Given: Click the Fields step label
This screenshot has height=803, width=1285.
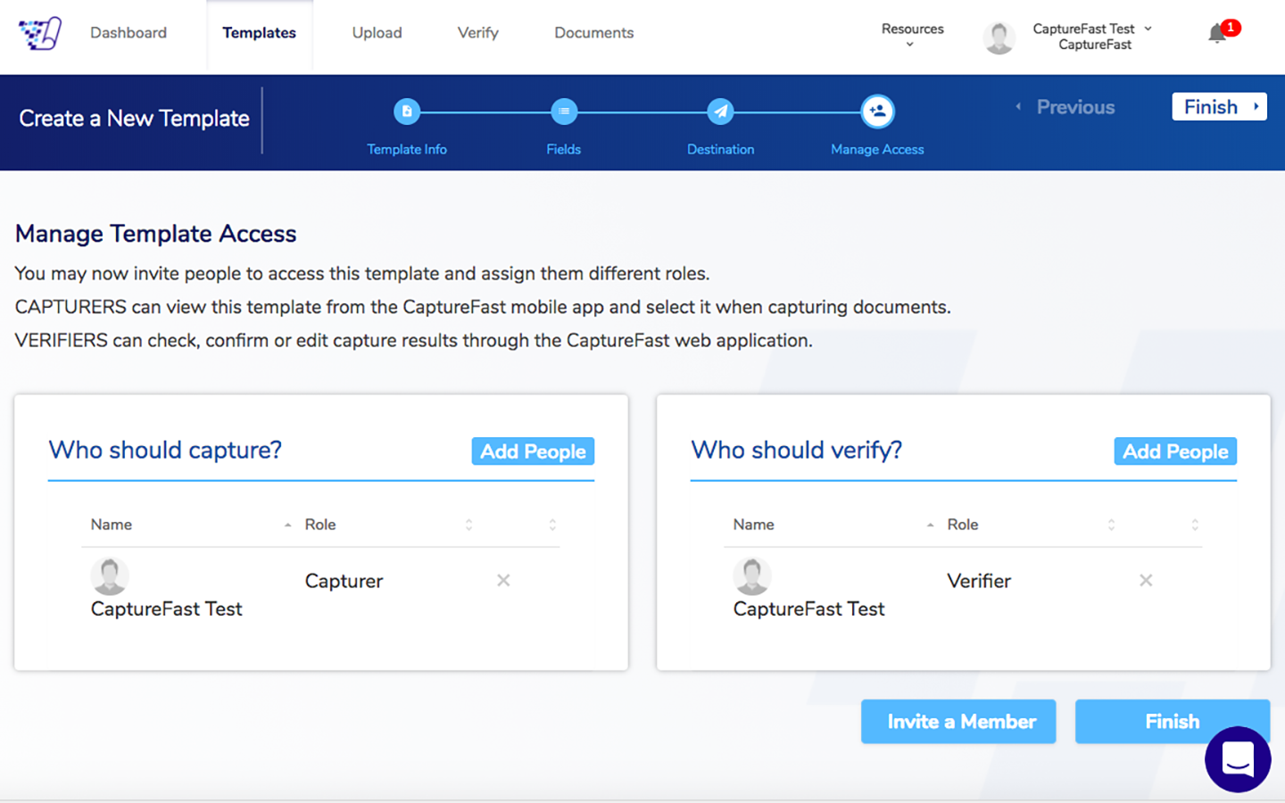Looking at the screenshot, I should (x=564, y=150).
